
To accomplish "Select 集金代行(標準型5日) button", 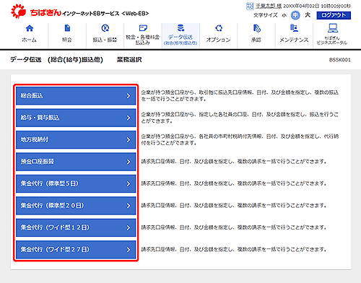I will click(76, 183).
